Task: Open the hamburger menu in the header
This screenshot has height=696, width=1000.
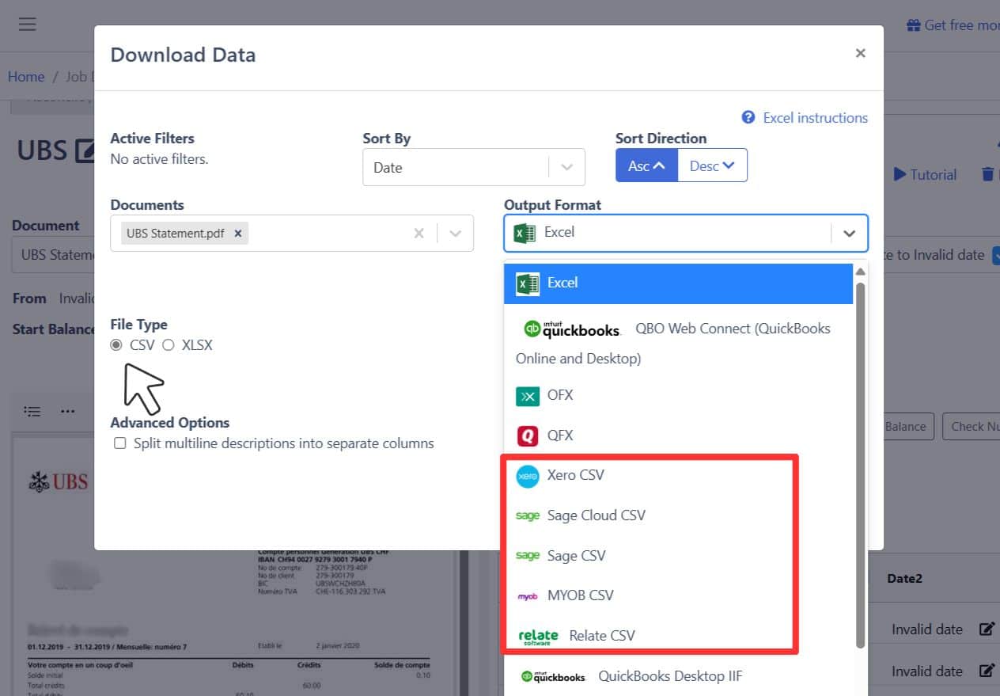Action: pyautogui.click(x=28, y=24)
